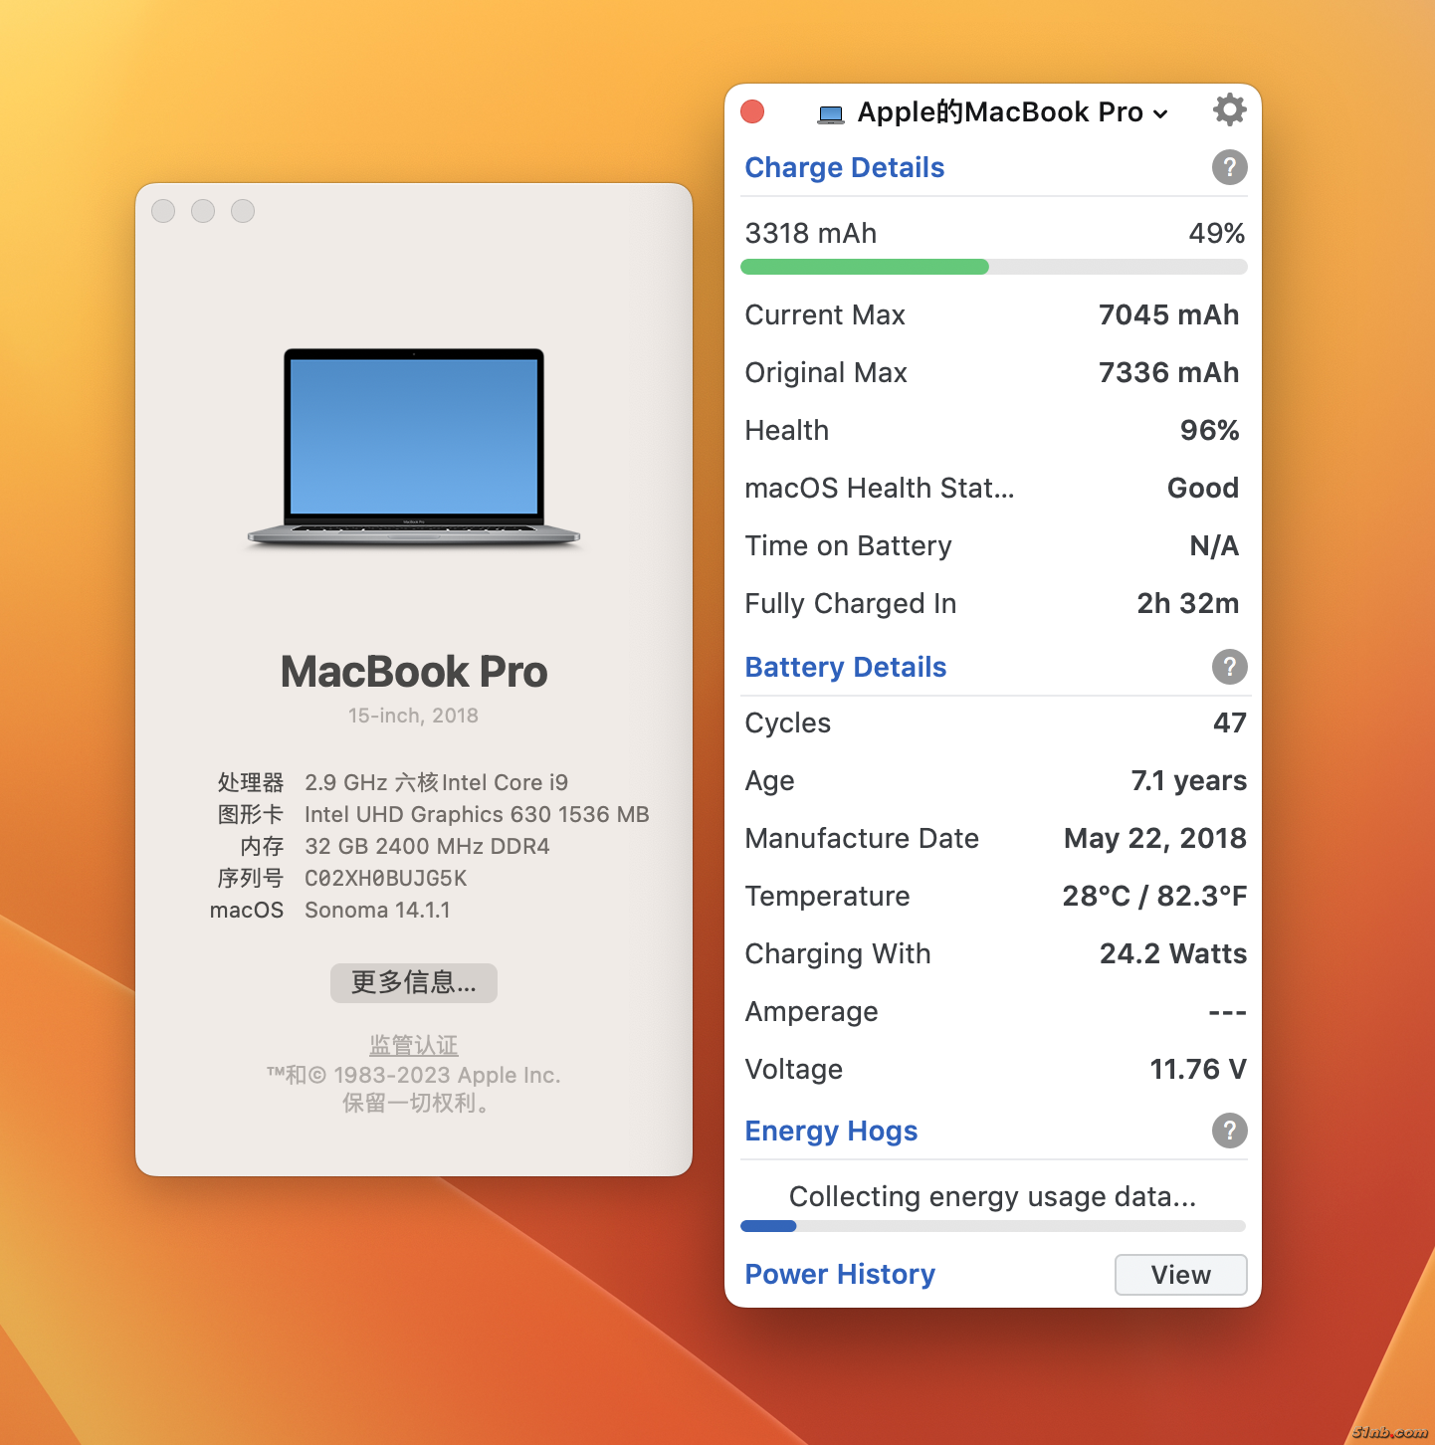Click the help icon beside Charge Details
This screenshot has height=1445, width=1435.
(1230, 167)
